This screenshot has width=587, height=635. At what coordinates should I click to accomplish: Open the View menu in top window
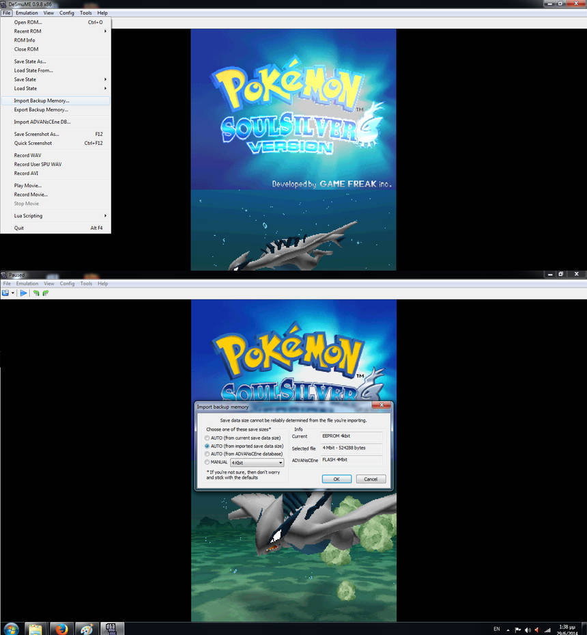[48, 13]
